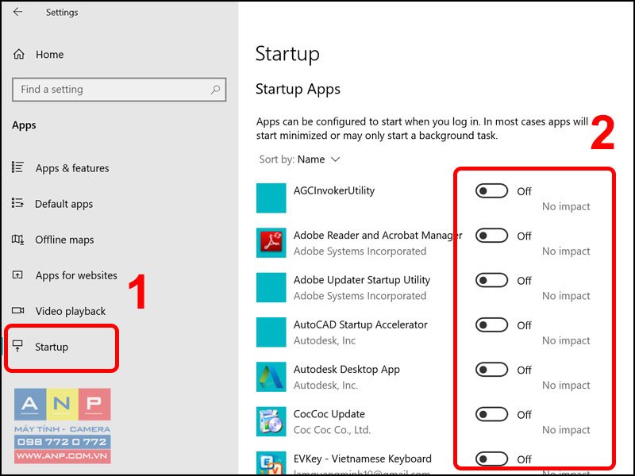
Task: Toggle CocCoc Update startup switch
Action: [x=491, y=414]
